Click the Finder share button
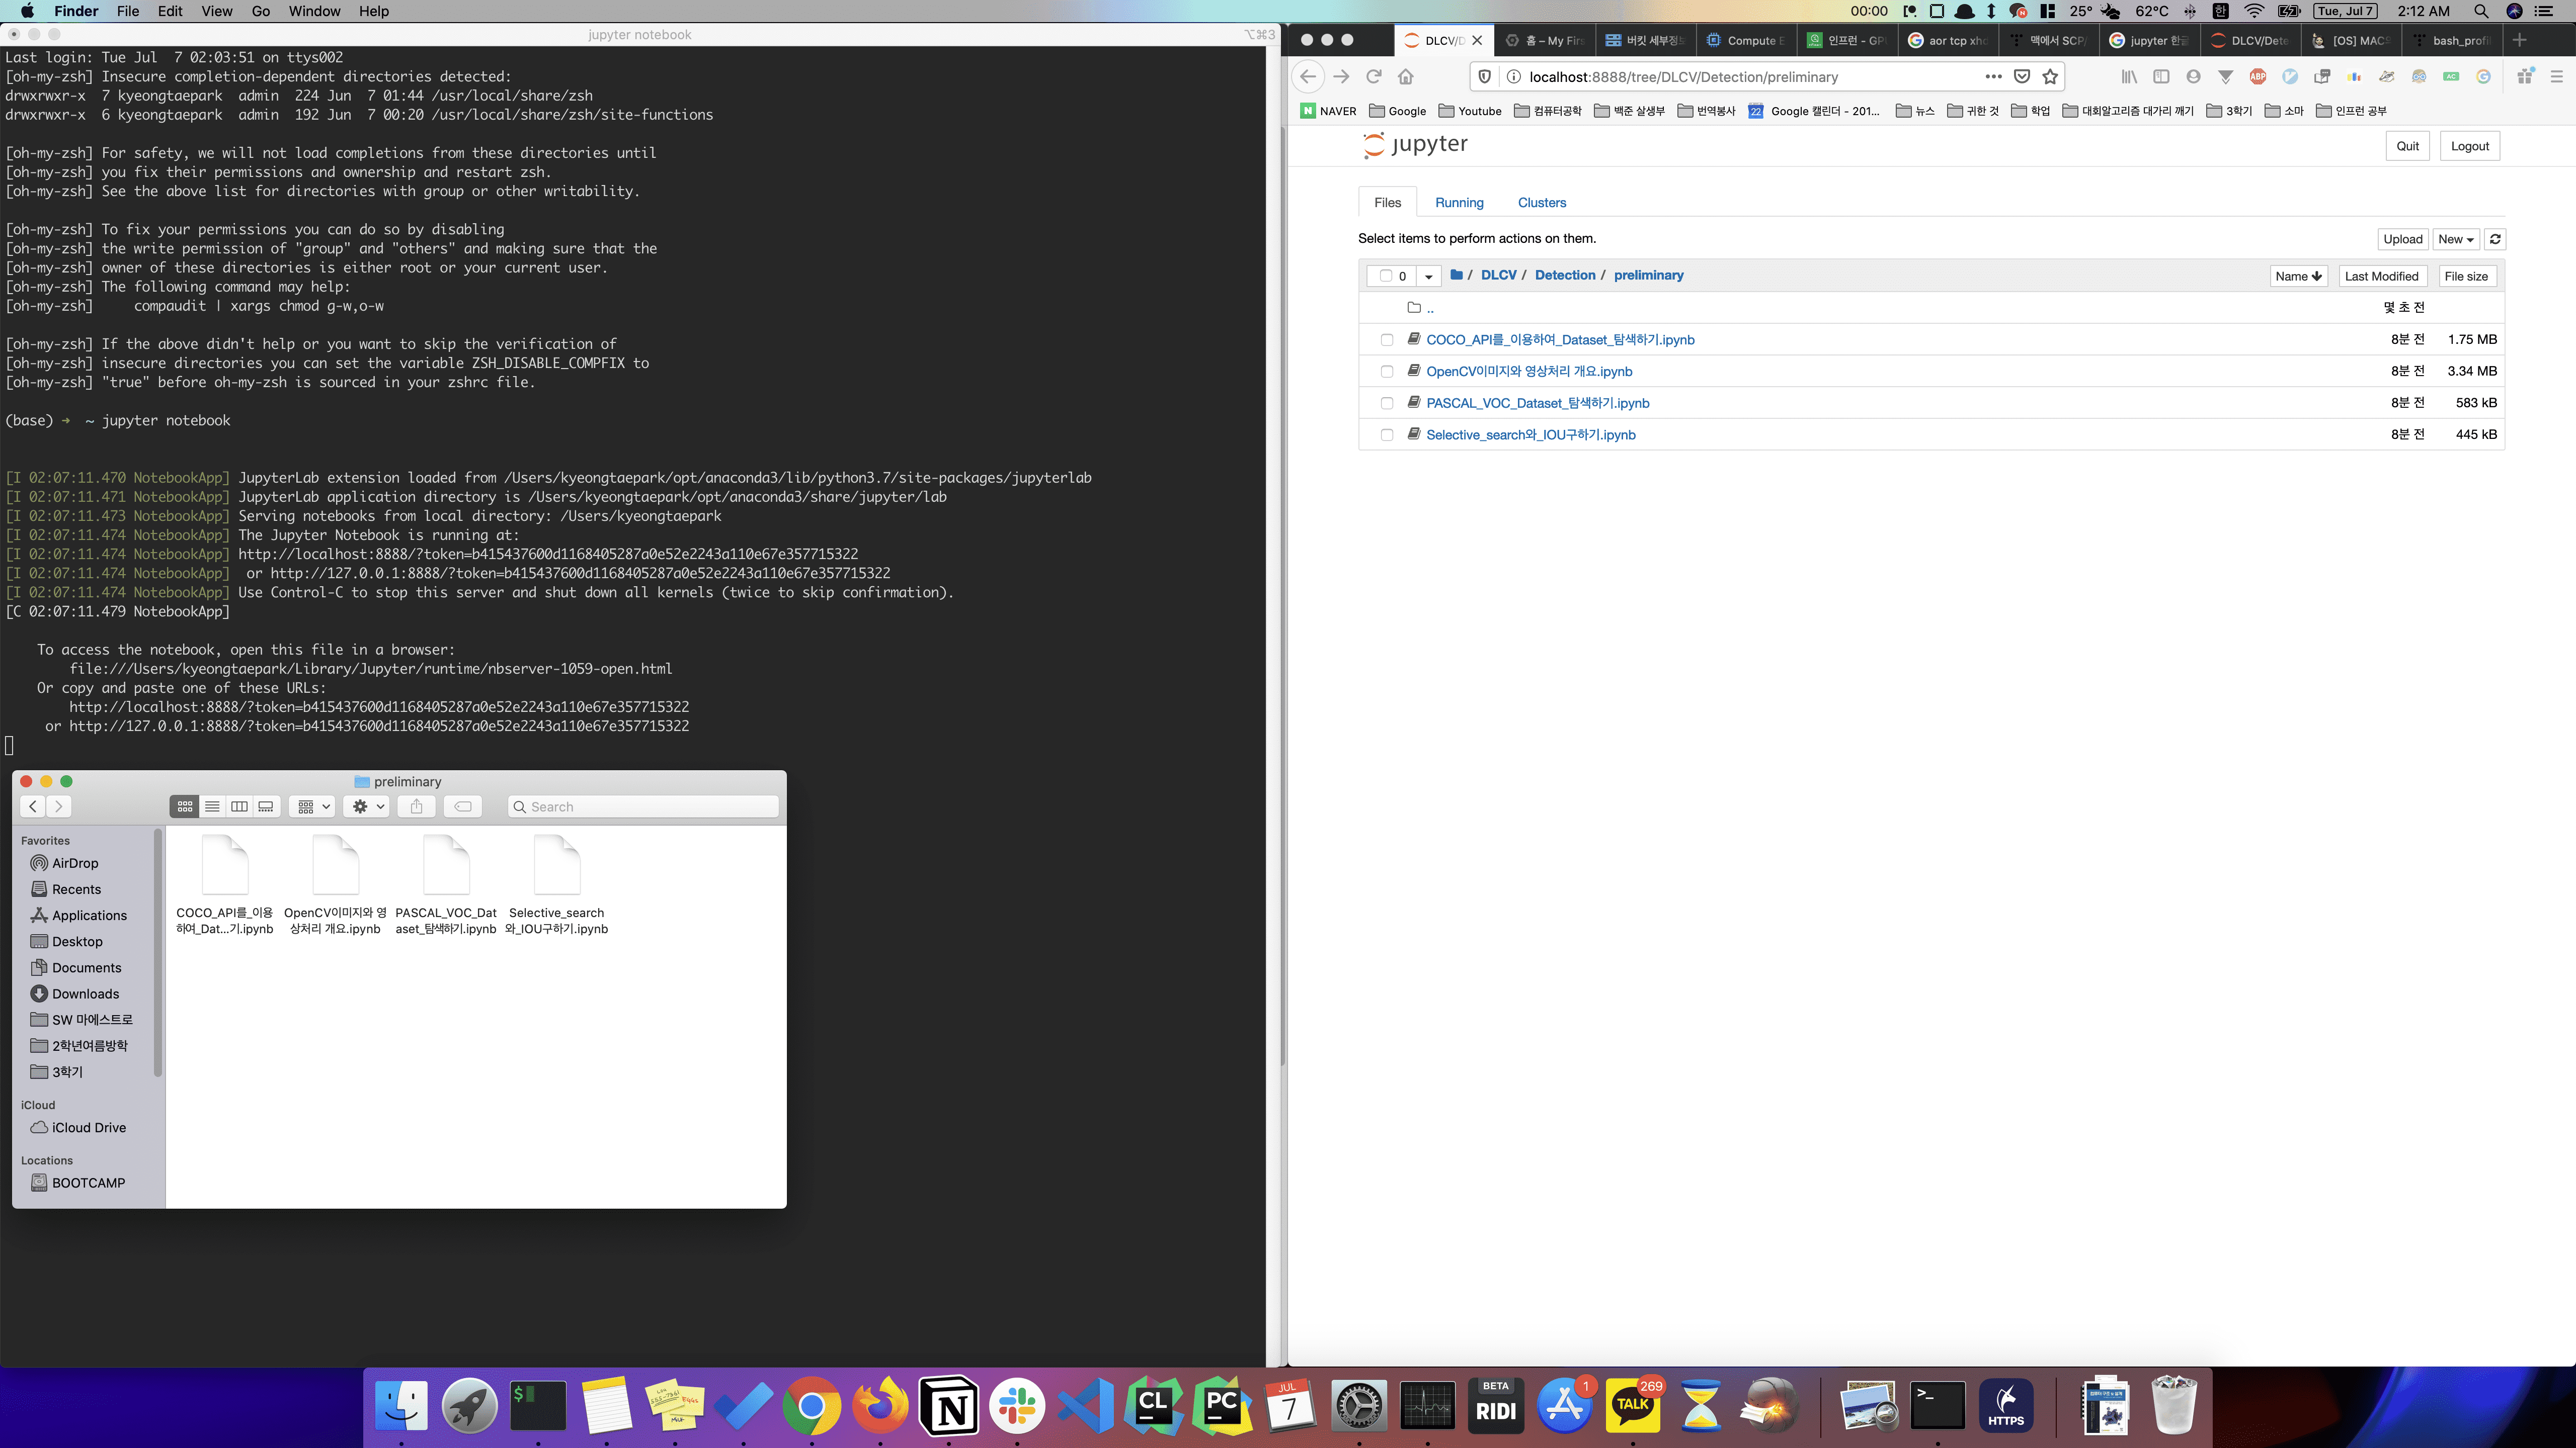The width and height of the screenshot is (2576, 1448). click(417, 806)
